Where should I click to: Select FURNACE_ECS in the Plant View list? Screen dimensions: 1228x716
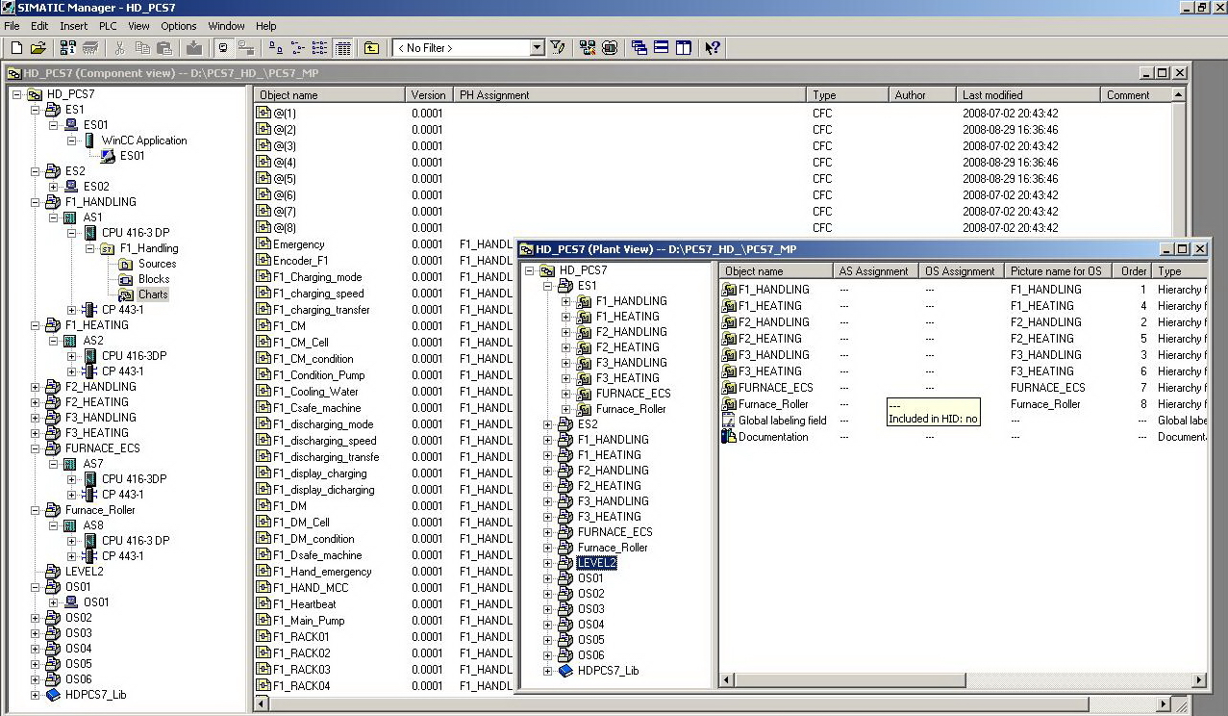[775, 388]
